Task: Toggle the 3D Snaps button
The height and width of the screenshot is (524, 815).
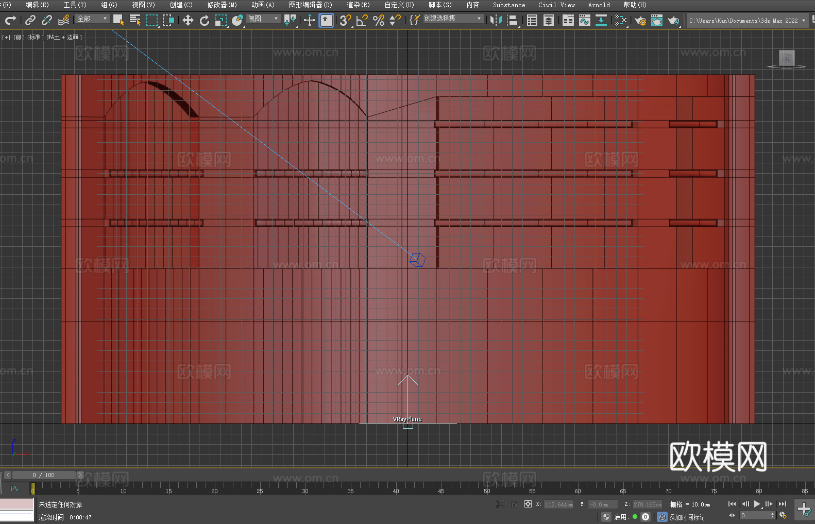Action: click(x=346, y=21)
